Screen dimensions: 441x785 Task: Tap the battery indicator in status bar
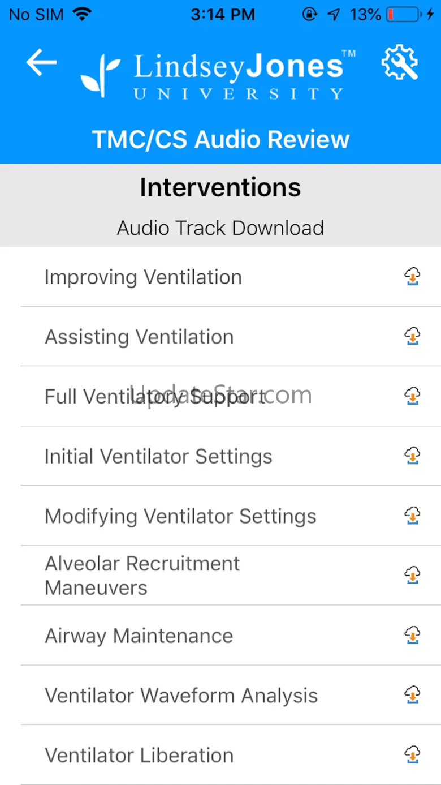(x=402, y=15)
